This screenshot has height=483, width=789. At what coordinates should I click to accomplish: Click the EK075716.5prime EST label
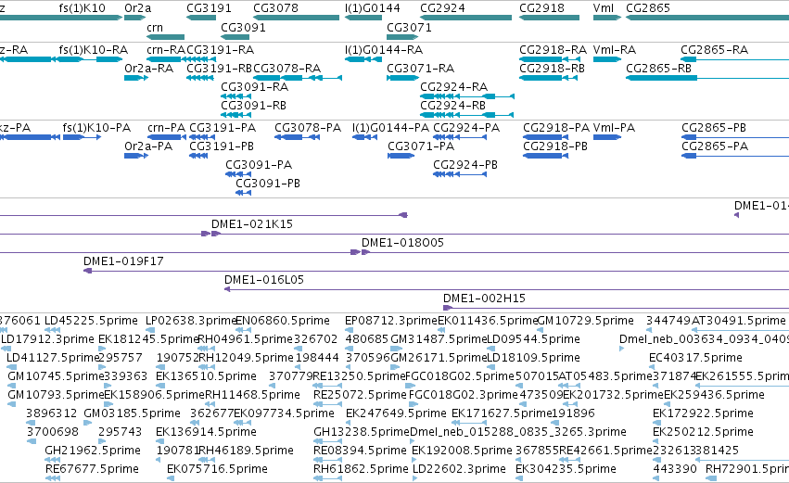[x=217, y=470]
